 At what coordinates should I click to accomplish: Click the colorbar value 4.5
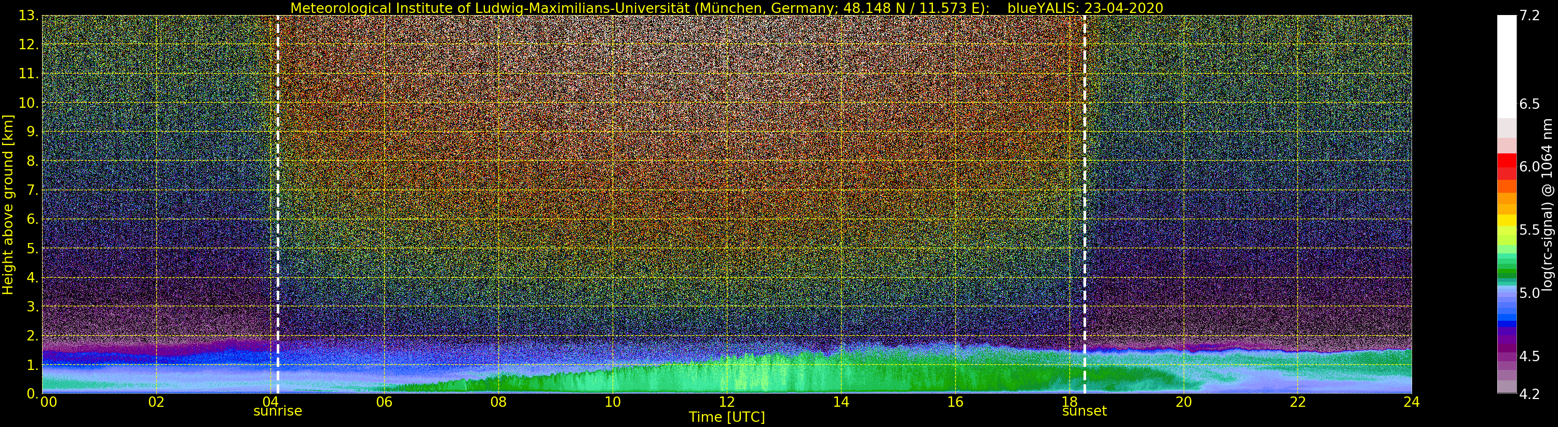[1529, 355]
